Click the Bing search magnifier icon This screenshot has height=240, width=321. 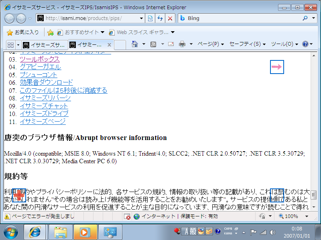click(x=305, y=18)
